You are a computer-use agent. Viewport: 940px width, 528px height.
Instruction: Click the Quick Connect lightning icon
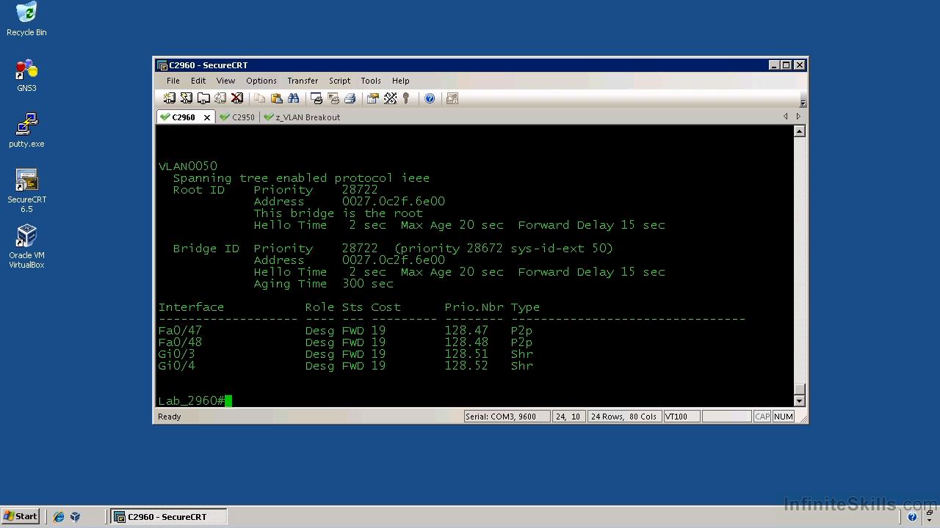(187, 98)
